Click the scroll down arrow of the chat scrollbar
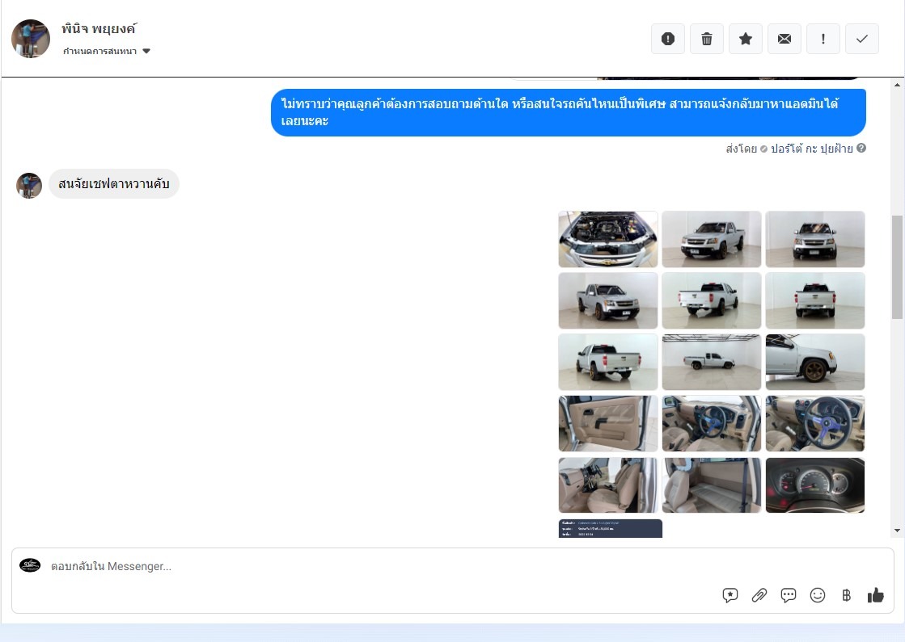 pos(897,531)
